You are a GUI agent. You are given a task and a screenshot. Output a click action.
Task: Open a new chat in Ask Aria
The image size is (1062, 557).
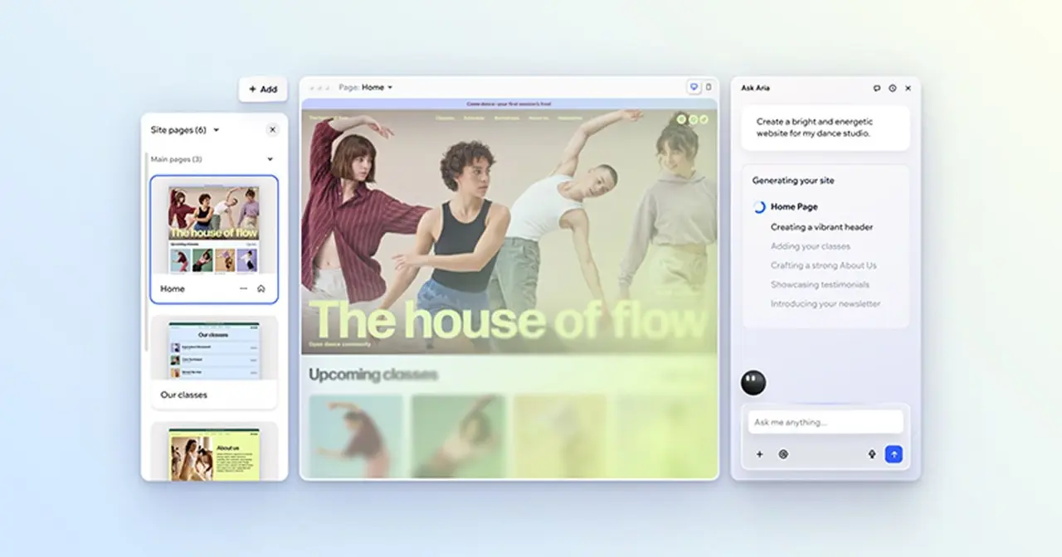877,88
